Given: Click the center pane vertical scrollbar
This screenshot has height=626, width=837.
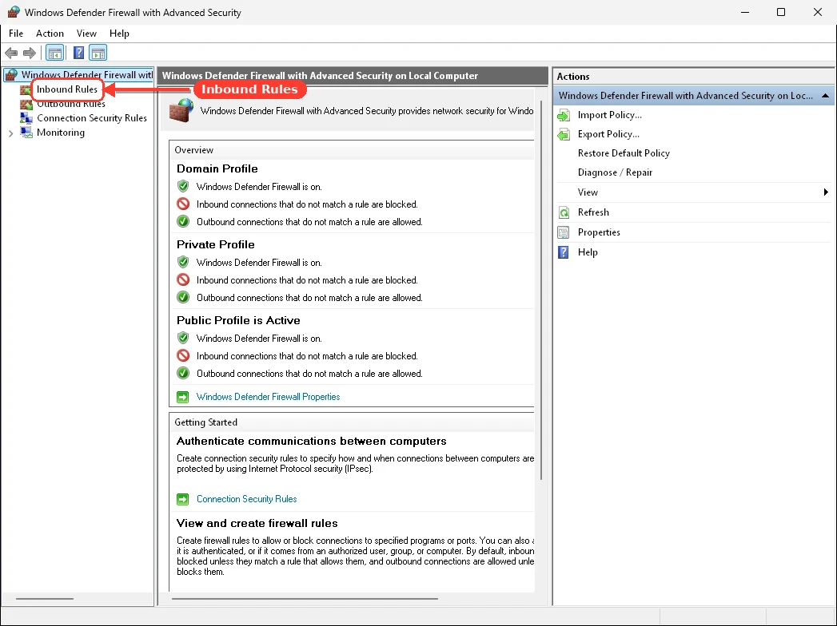Looking at the screenshot, I should point(541,291).
